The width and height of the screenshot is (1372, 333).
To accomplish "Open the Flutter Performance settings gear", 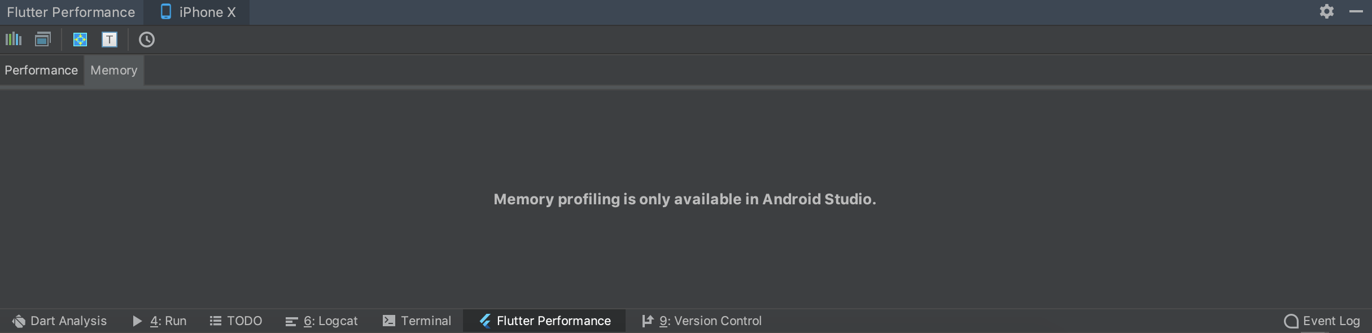I will tap(1326, 11).
